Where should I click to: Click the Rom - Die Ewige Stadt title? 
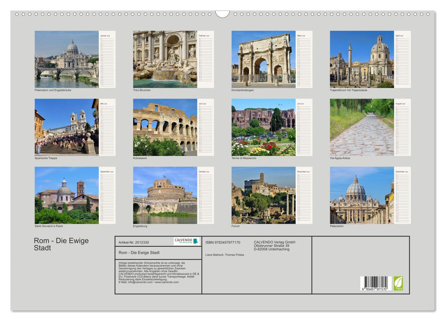tap(60, 244)
